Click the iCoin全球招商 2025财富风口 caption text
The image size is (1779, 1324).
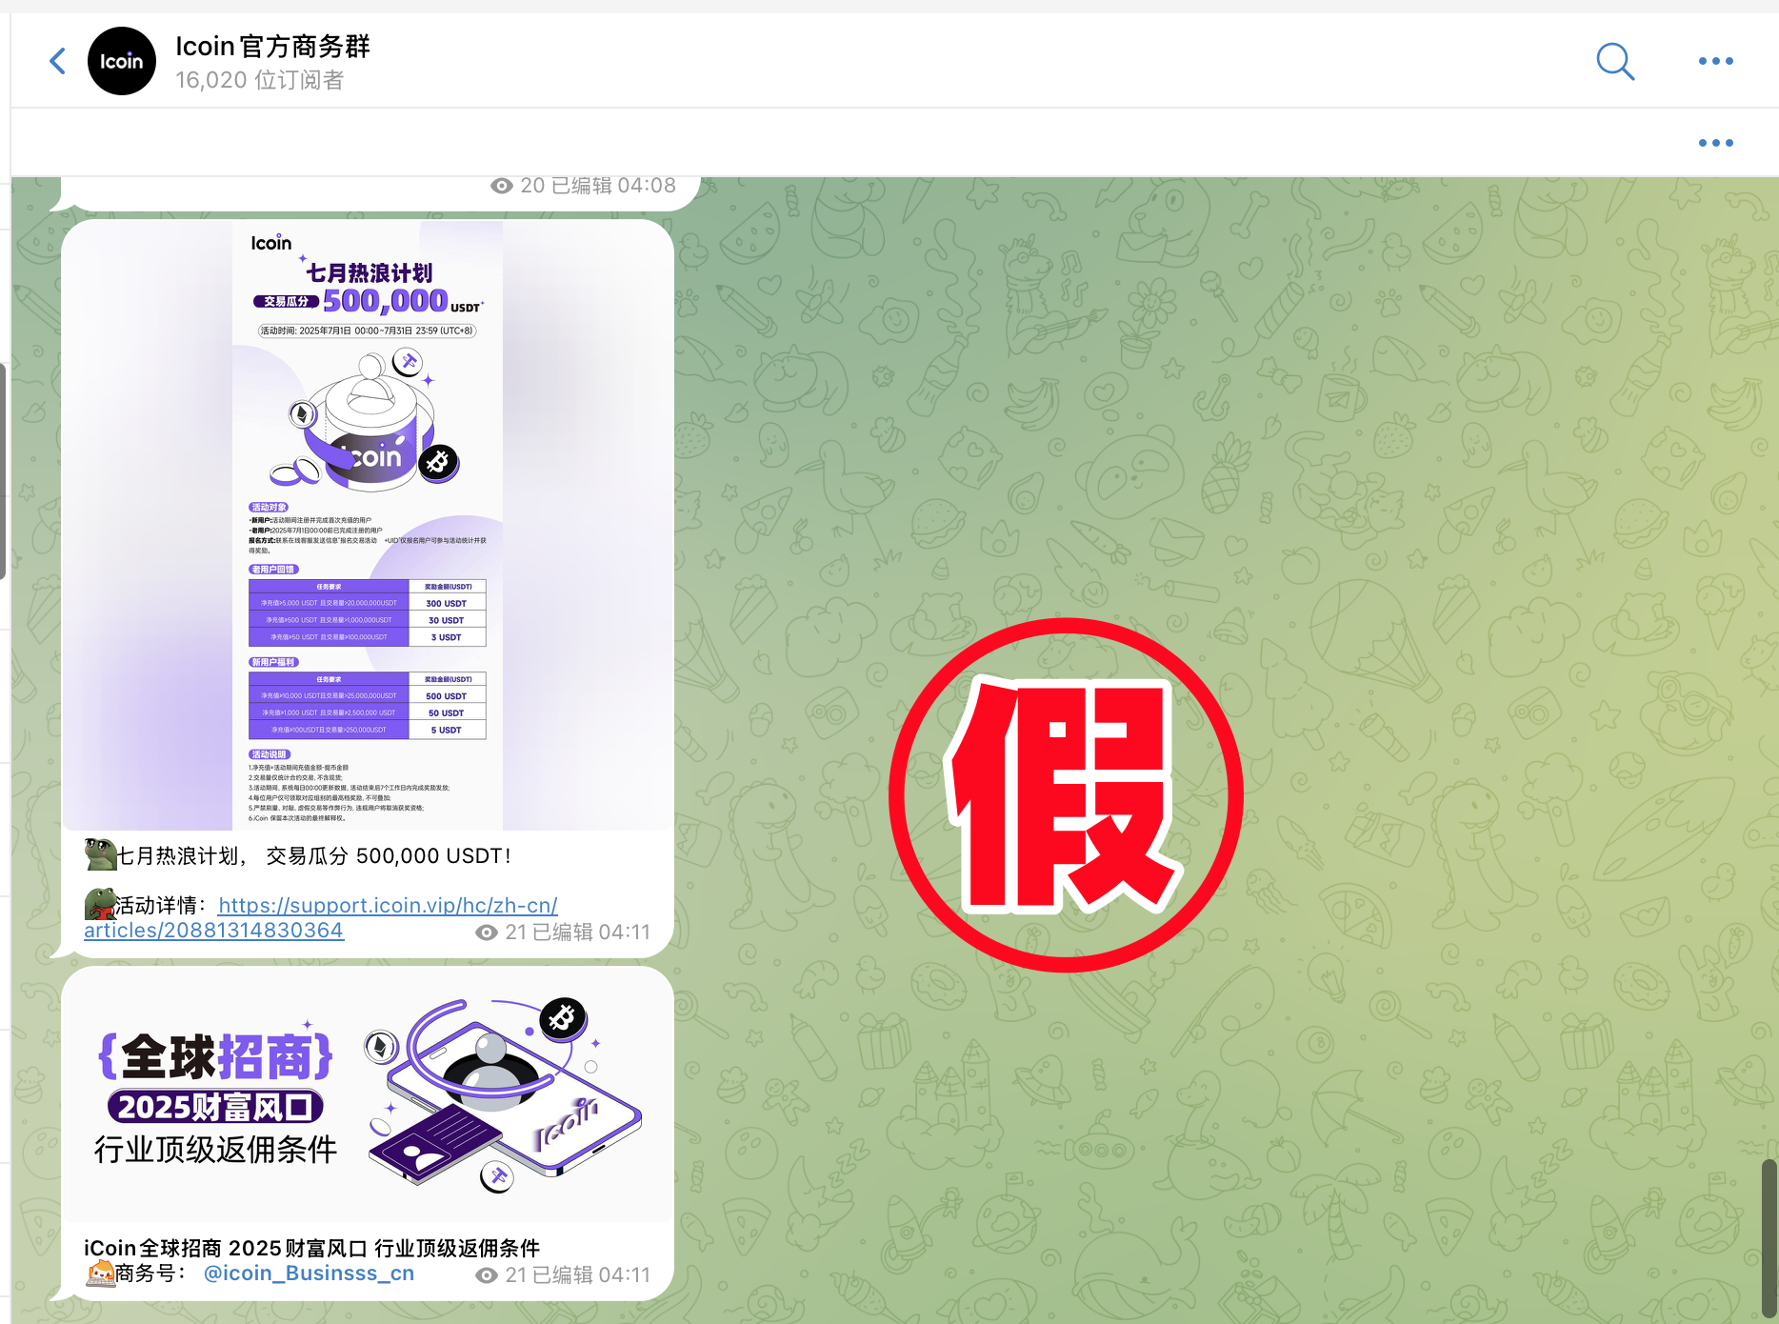(311, 1248)
